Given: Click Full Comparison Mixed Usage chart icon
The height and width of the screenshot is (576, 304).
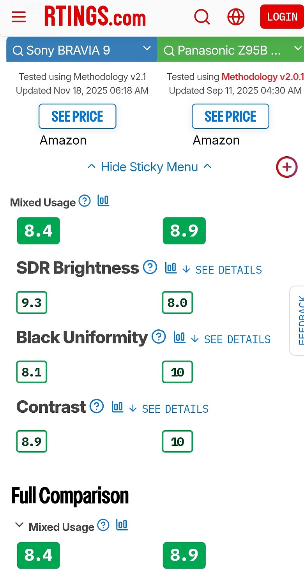Looking at the screenshot, I should pyautogui.click(x=122, y=525).
